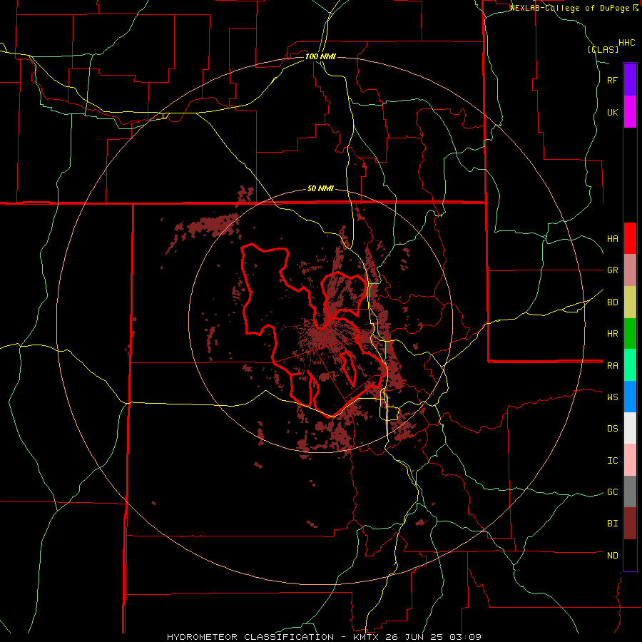Click the UK magenta legend swatch
This screenshot has height=642, width=642.
630,111
